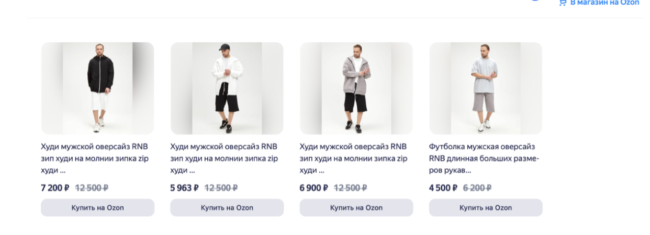This screenshot has height=235, width=650.
Task: Open the gray zip hoodie product photo
Action: [x=356, y=88]
